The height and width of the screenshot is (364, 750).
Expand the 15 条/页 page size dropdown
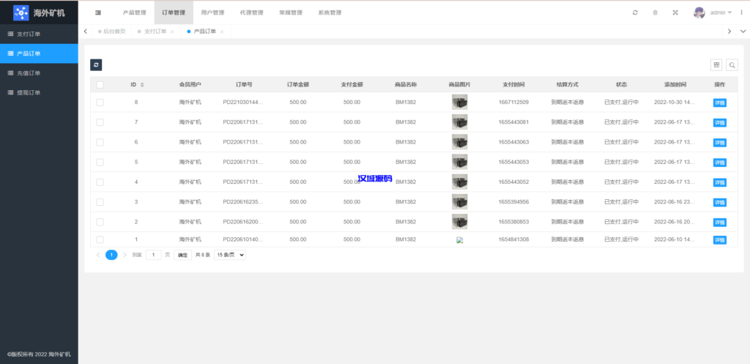point(230,255)
